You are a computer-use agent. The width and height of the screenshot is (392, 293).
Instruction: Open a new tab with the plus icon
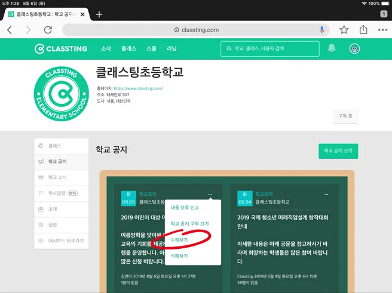point(99,14)
